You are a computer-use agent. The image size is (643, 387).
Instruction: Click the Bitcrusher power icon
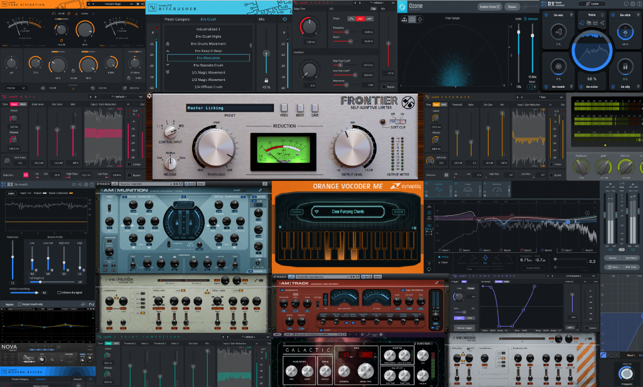(284, 19)
